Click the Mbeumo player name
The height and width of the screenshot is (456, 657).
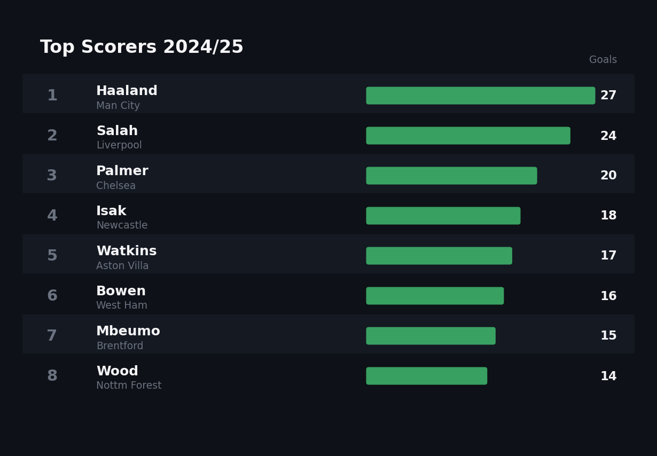[128, 331]
